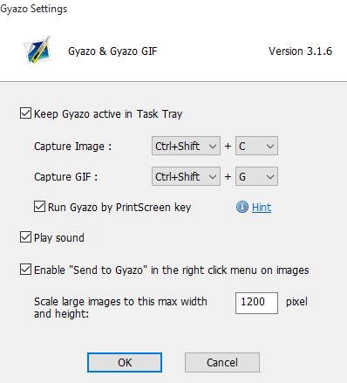This screenshot has width=347, height=383.
Task: Toggle Keep Gyazo active in Task Tray
Action: (25, 113)
